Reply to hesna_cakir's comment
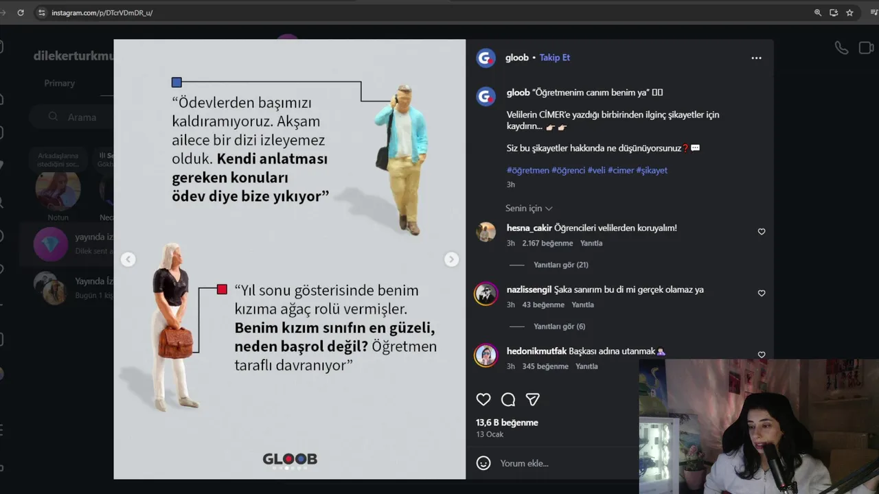The width and height of the screenshot is (879, 494). (591, 244)
